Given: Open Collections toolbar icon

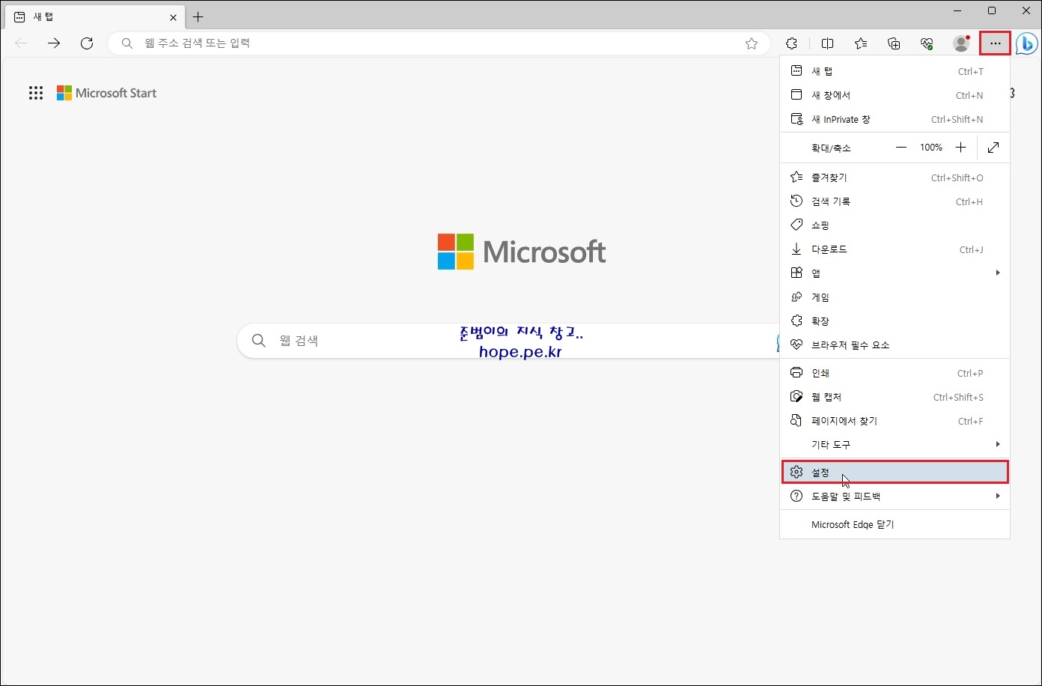Looking at the screenshot, I should coord(894,43).
